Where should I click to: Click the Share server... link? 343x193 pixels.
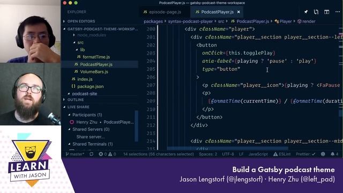(91, 137)
